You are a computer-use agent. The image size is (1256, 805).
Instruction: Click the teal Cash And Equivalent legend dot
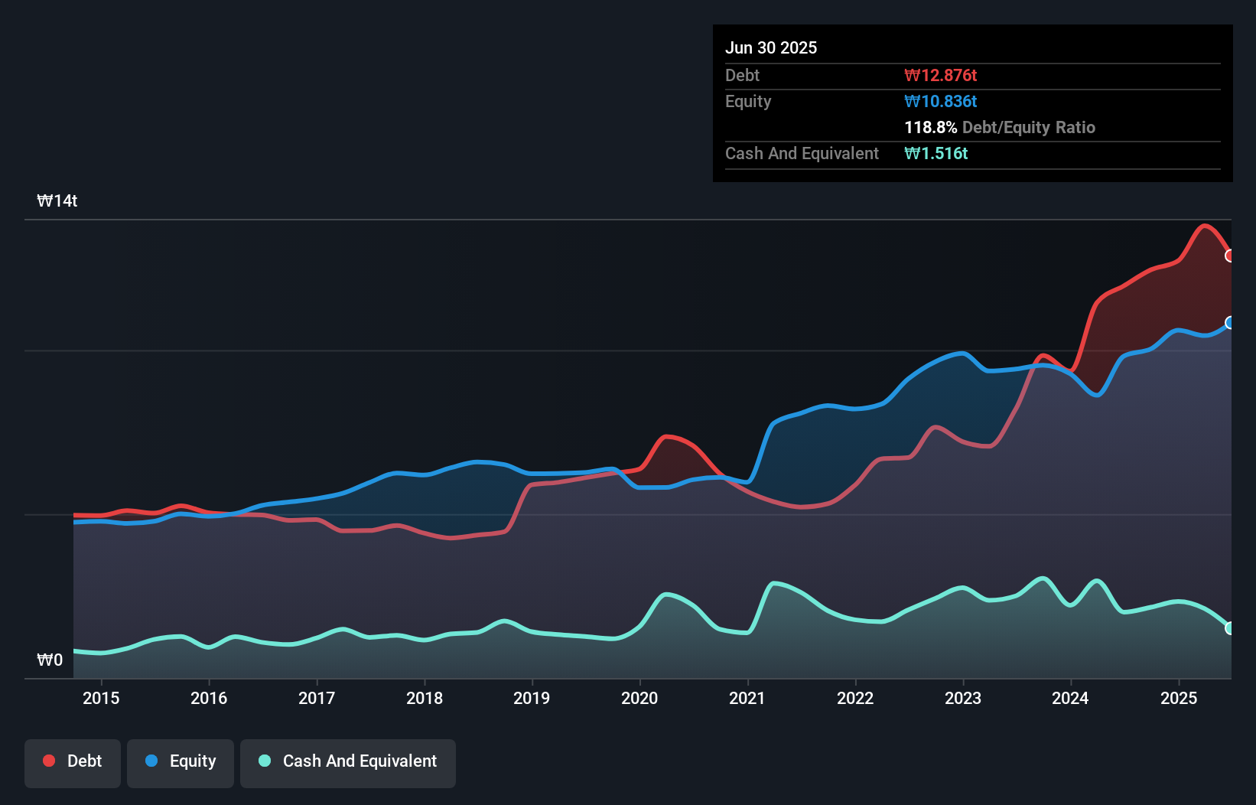[263, 761]
